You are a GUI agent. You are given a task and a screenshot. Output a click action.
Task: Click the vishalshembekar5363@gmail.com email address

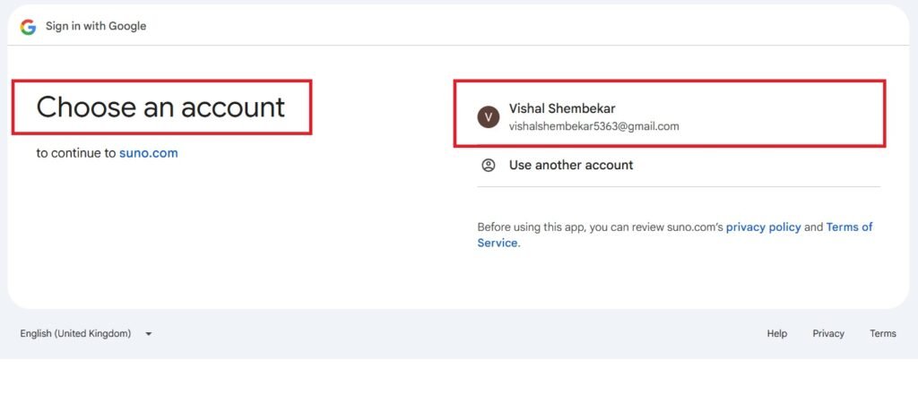click(593, 126)
